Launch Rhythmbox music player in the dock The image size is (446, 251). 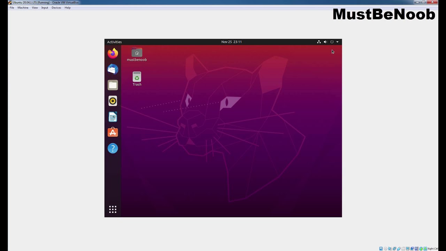113,101
